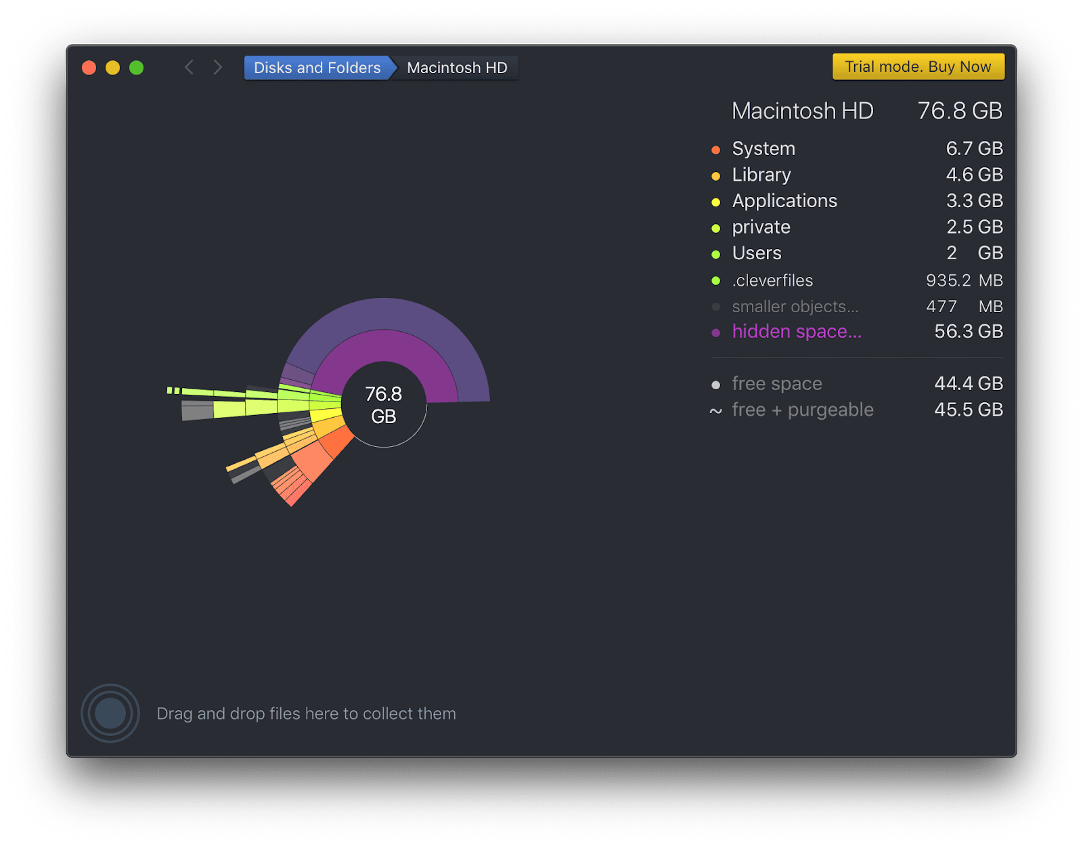Click the orange System color dot
The image size is (1083, 845).
[x=716, y=150]
